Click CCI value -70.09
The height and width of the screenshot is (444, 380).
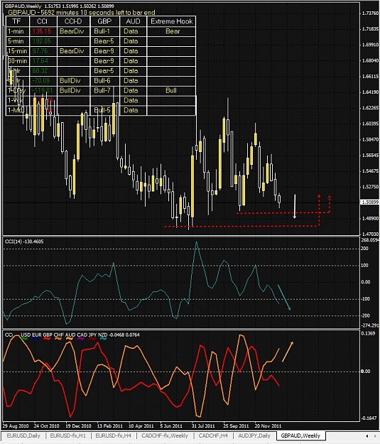[x=41, y=81]
